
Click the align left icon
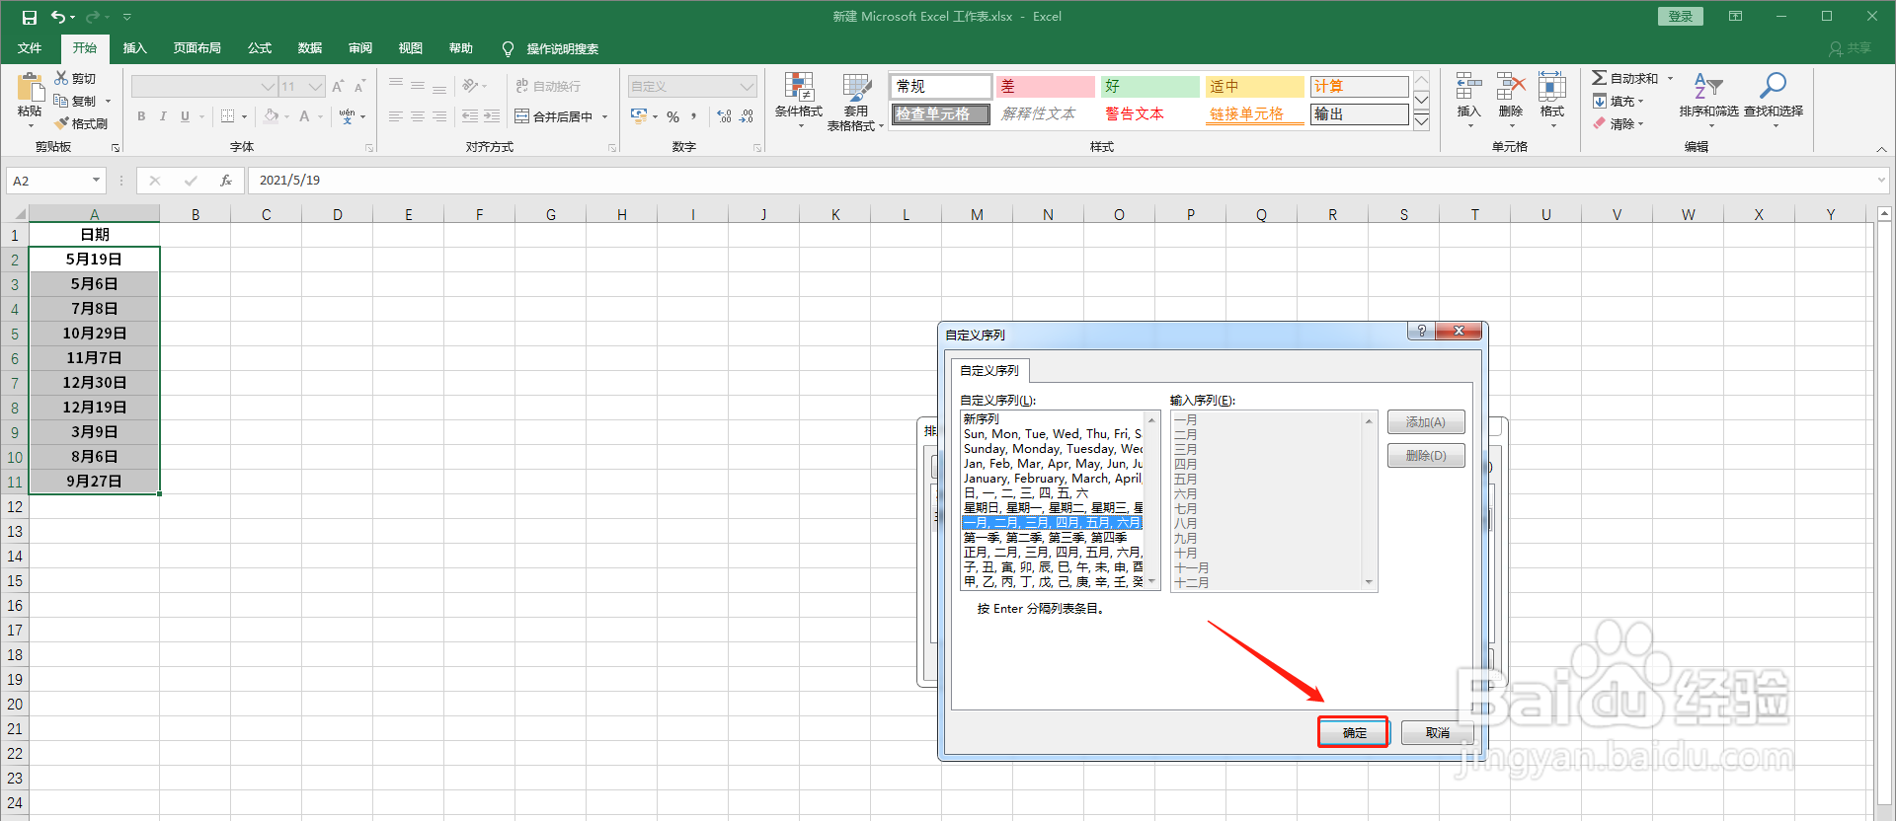[395, 116]
